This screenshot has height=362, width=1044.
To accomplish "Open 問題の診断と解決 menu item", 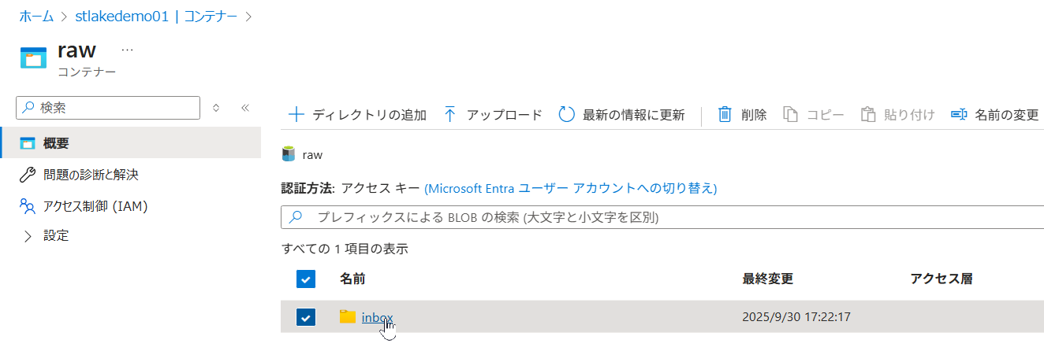I will [91, 175].
